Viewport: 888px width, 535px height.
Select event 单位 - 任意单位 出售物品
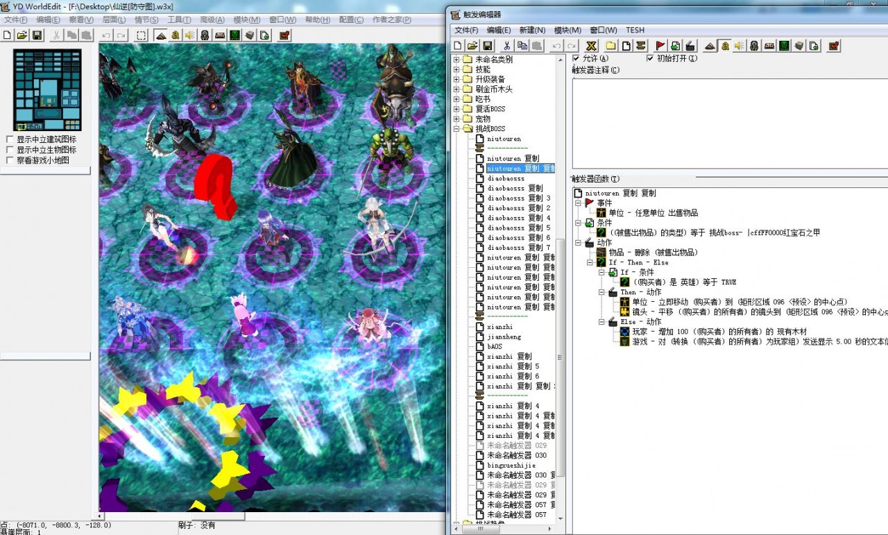(x=654, y=213)
